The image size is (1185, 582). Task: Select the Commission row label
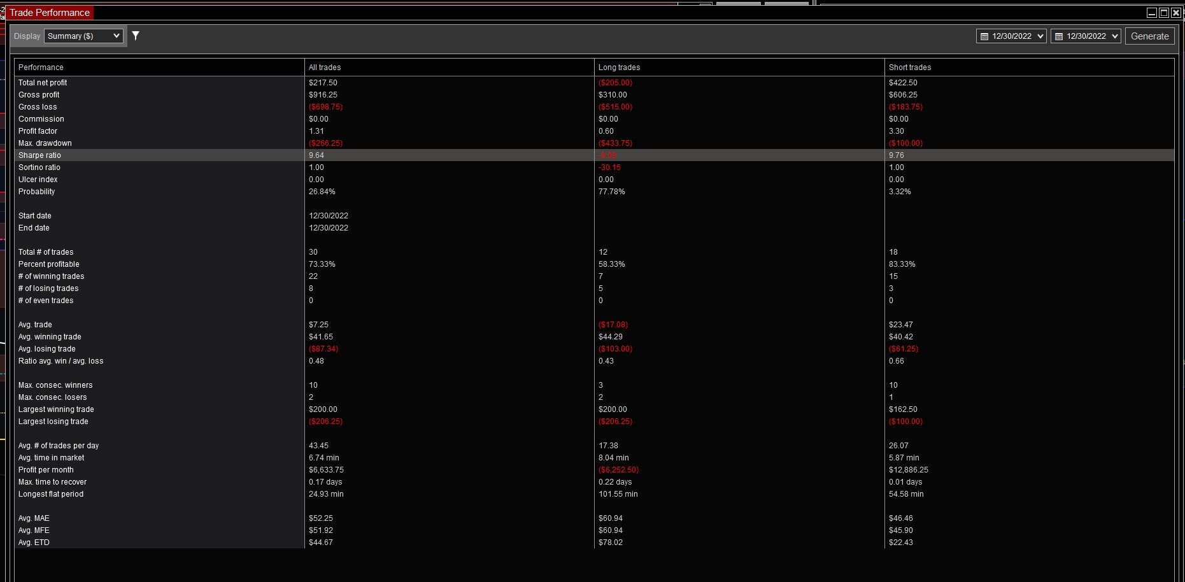(41, 119)
